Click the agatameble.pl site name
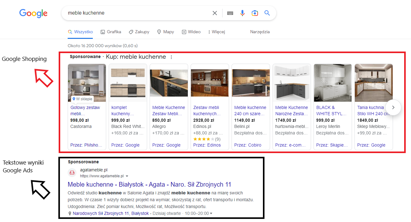The image size is (411, 222). click(94, 170)
